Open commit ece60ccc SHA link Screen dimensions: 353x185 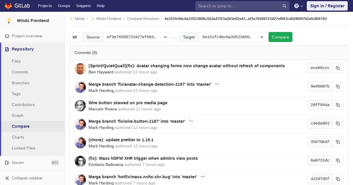pos(320,68)
